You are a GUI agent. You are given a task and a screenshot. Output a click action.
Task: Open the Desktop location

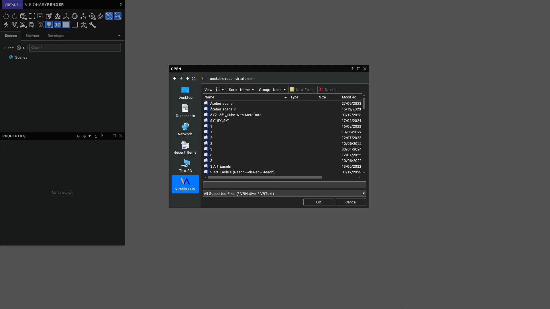pos(185,93)
